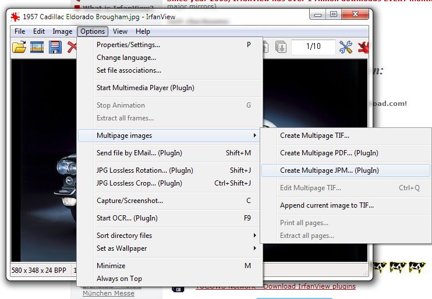
Task: Select Create Multipage TIF... submenu item
Action: 346,136
